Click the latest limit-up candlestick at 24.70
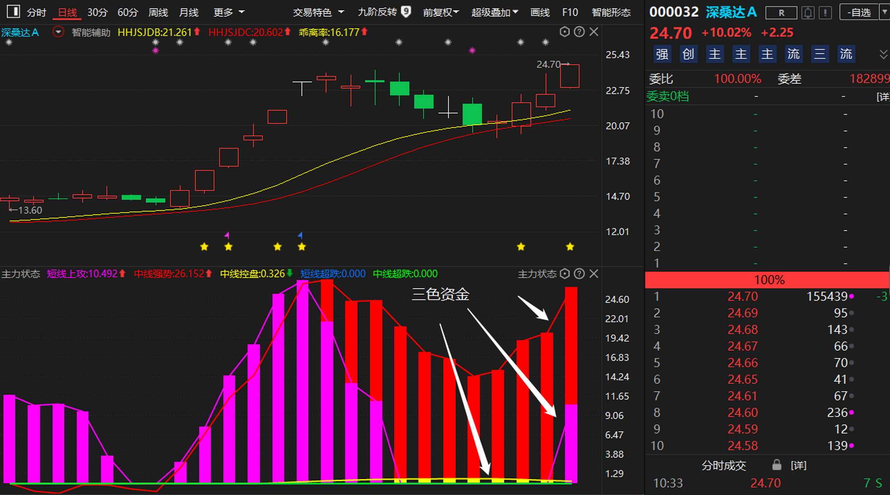The image size is (890, 495). pyautogui.click(x=570, y=76)
